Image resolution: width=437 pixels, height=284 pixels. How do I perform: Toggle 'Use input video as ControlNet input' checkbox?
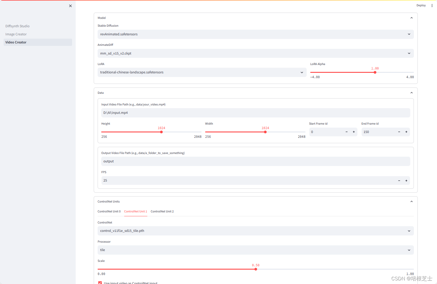tap(100, 283)
